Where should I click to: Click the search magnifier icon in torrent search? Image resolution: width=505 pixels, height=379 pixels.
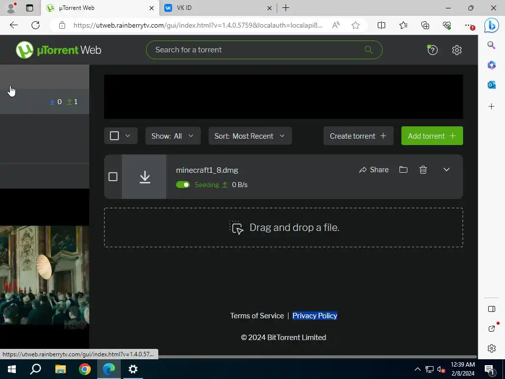tap(368, 50)
